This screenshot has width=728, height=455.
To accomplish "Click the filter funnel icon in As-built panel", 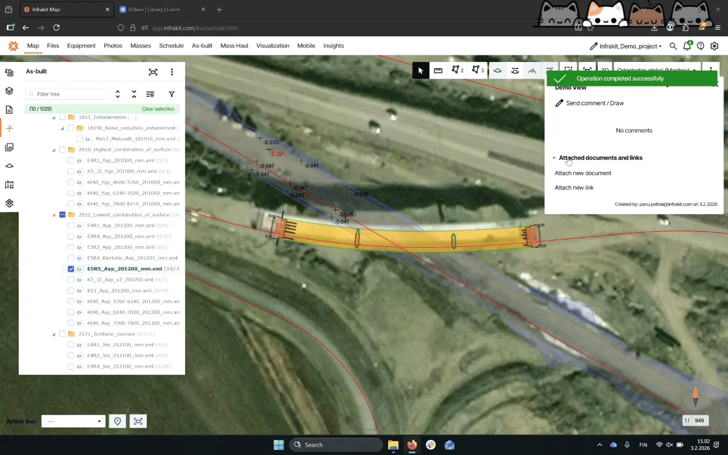I will [171, 94].
